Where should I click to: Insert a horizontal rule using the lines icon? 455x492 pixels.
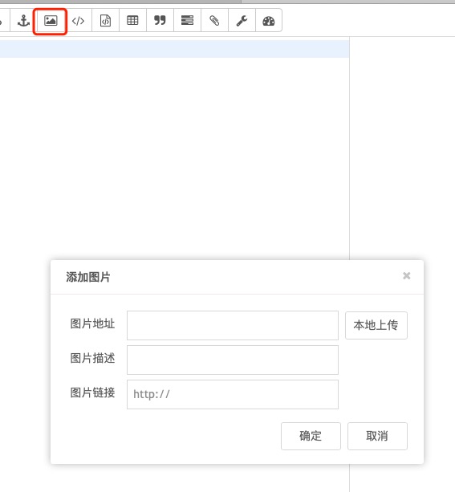tap(187, 21)
